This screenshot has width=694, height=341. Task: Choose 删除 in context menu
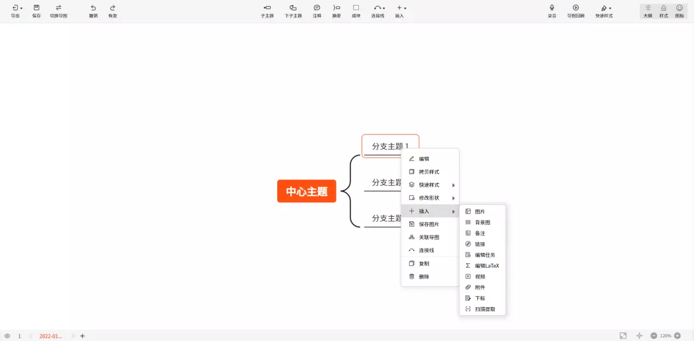click(x=430, y=276)
